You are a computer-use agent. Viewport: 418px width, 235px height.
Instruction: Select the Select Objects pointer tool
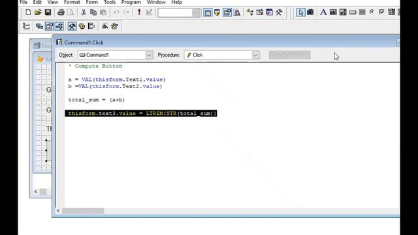pyautogui.click(x=300, y=12)
